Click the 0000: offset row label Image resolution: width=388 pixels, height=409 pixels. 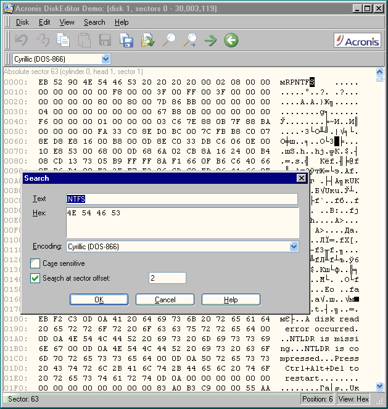pyautogui.click(x=15, y=82)
